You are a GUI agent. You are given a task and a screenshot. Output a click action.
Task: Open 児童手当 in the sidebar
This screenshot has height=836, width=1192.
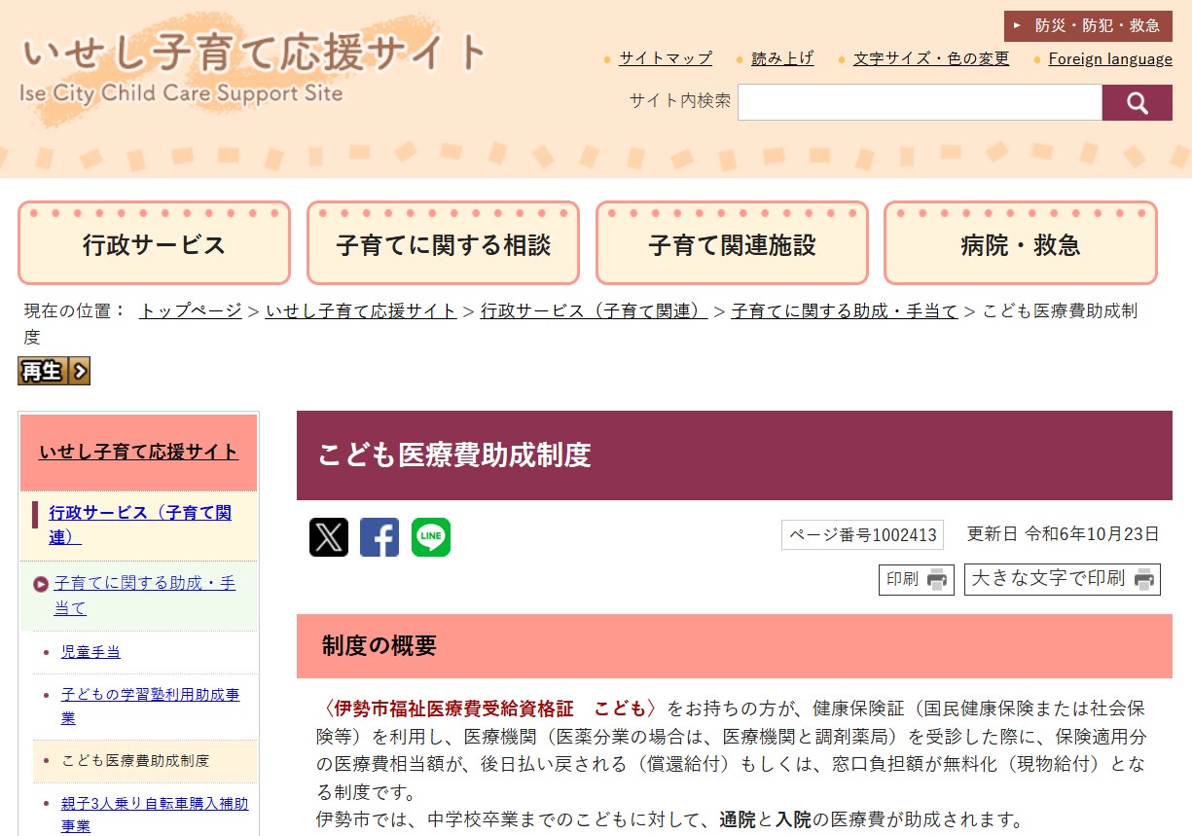[90, 652]
